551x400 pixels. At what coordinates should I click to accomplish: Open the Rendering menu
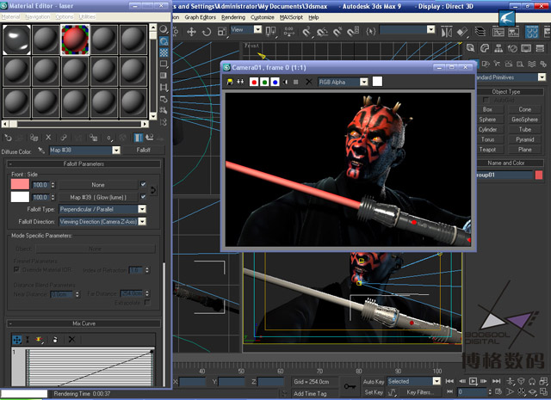232,16
